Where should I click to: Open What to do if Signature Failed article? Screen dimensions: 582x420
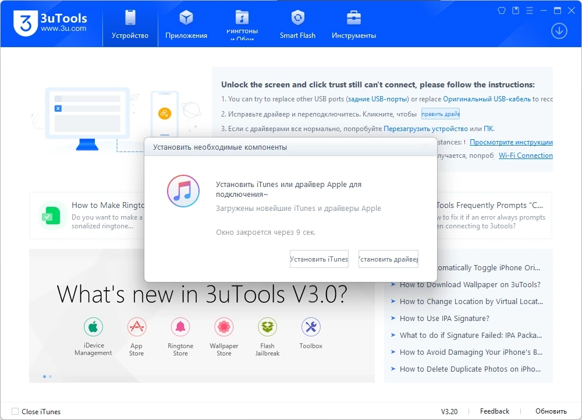471,335
